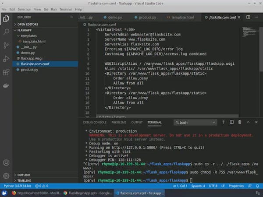Split the editor to the right
Image resolution: width=263 pixels, height=197 pixels.
click(248, 17)
